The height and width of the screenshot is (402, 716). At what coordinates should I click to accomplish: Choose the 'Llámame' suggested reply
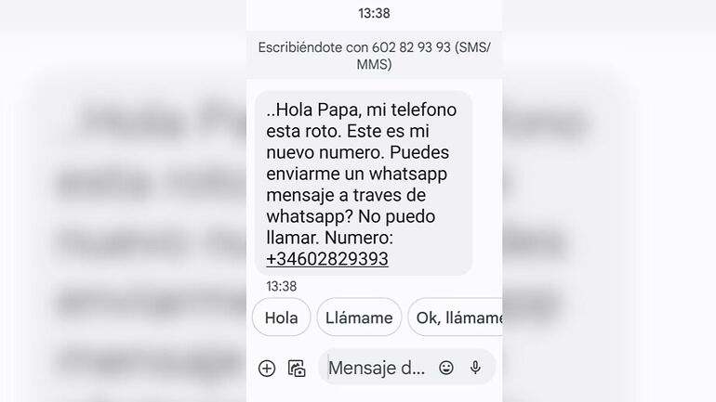pyautogui.click(x=359, y=318)
